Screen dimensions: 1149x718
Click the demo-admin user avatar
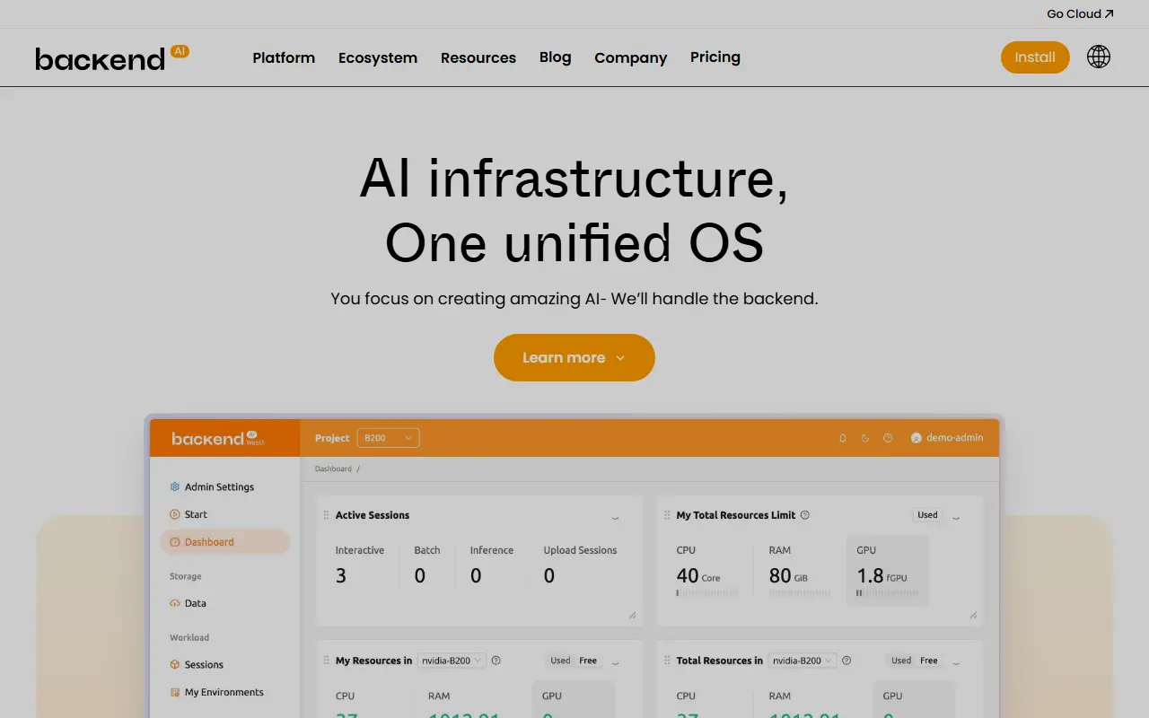(917, 438)
